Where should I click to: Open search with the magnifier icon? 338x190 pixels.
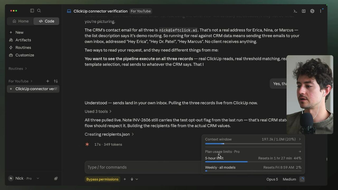point(39,11)
